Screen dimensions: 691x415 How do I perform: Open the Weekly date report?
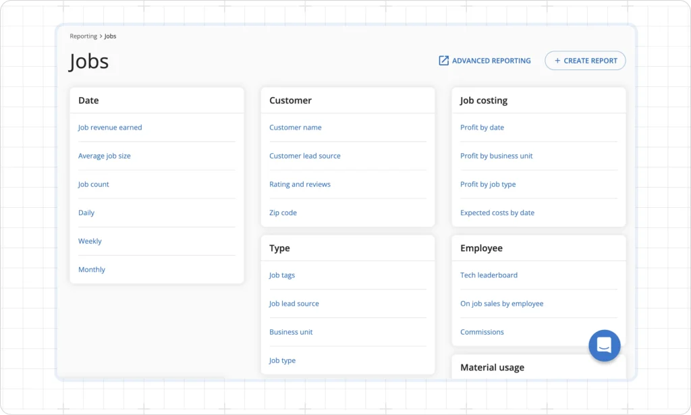click(90, 241)
